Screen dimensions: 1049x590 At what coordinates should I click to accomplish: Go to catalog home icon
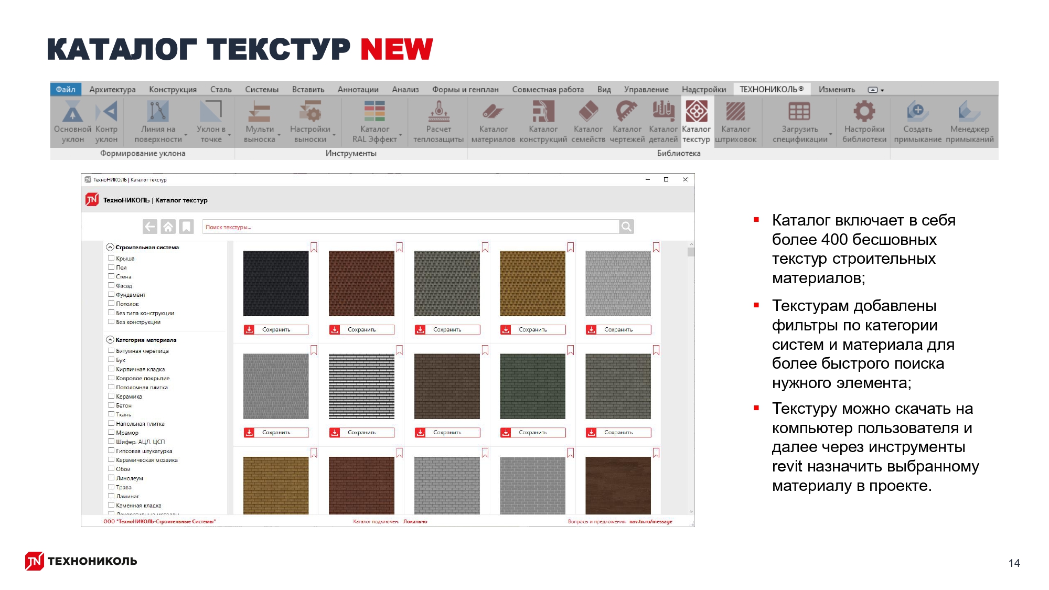(168, 227)
